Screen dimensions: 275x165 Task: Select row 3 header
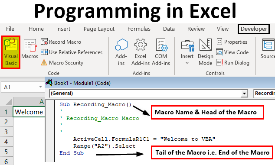(7, 132)
